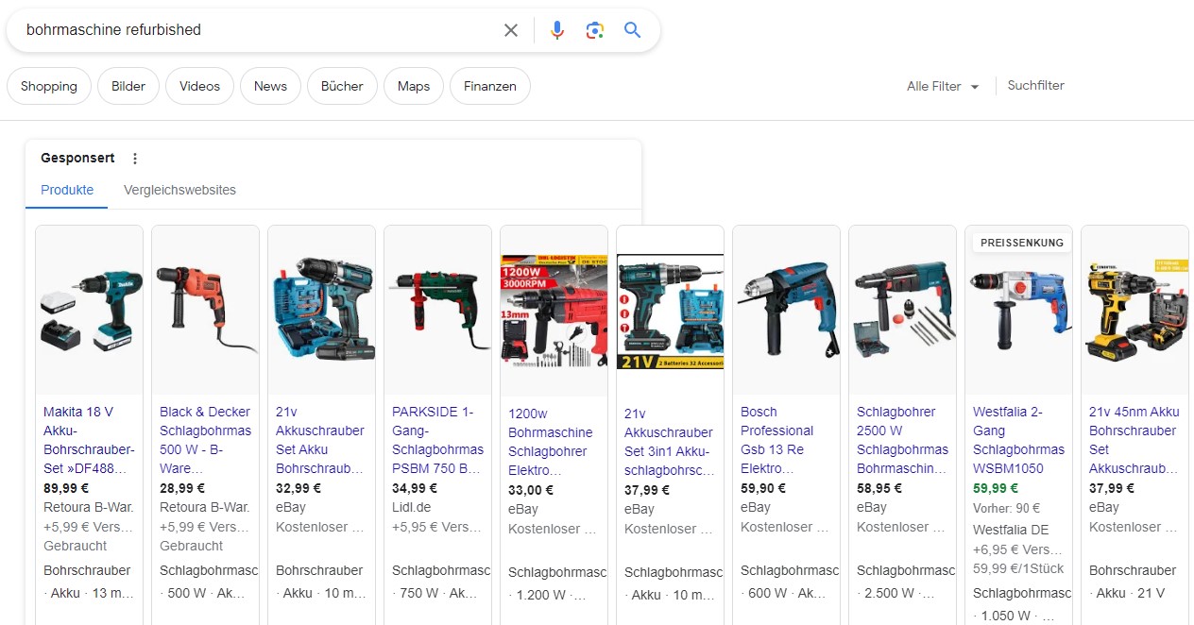Viewport: 1194px width, 625px height.
Task: Click the green 59,99 € Westfalia price
Action: pyautogui.click(x=996, y=488)
